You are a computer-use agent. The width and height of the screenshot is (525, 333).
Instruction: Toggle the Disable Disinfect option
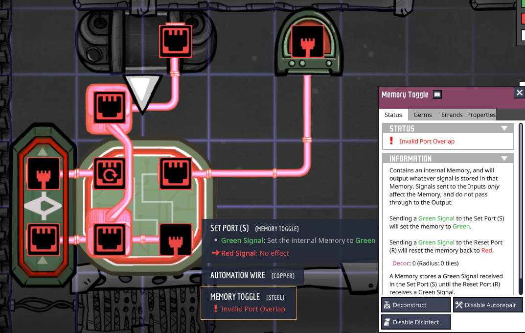416,322
